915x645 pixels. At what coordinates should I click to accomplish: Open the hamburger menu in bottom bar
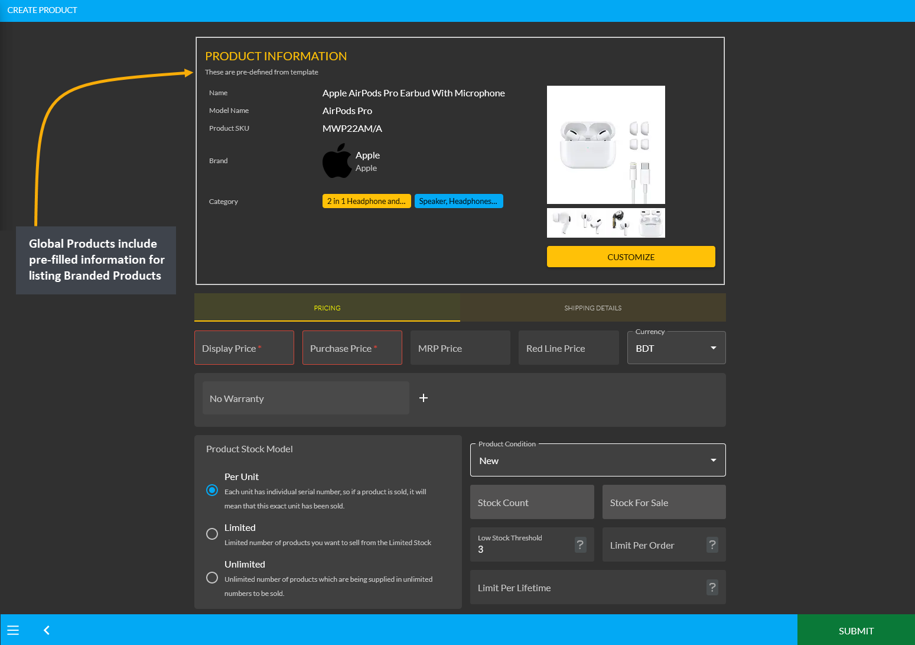(13, 630)
